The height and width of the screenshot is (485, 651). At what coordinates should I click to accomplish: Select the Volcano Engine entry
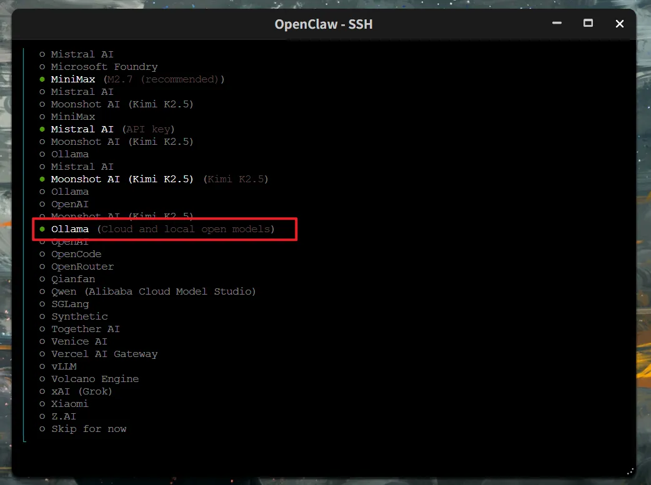(89, 379)
